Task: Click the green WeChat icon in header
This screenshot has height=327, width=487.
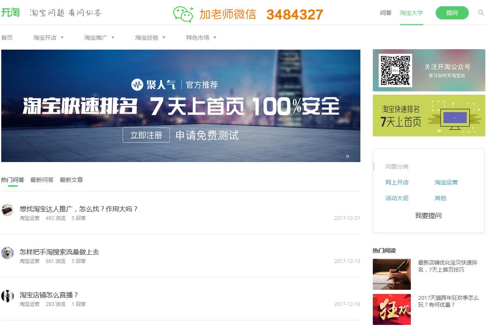Action: (x=183, y=14)
